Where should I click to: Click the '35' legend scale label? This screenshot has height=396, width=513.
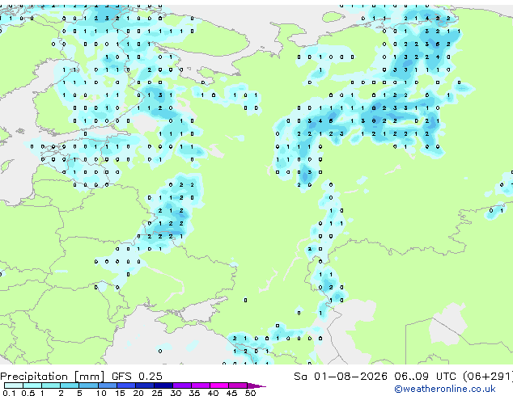tap(195, 393)
